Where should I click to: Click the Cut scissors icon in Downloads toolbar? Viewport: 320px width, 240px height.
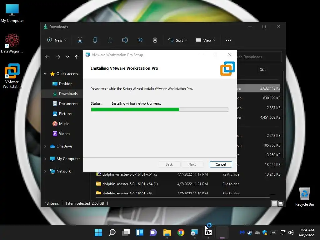point(80,40)
